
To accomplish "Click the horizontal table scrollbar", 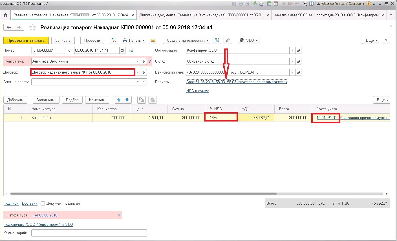I will [x=143, y=194].
